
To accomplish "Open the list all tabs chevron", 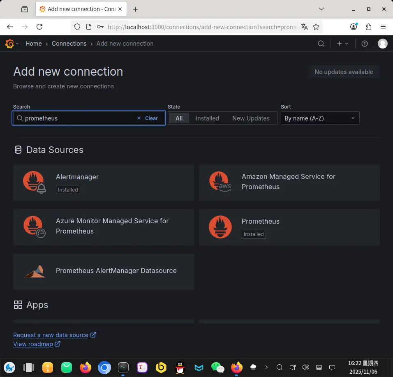I will pos(321,9).
